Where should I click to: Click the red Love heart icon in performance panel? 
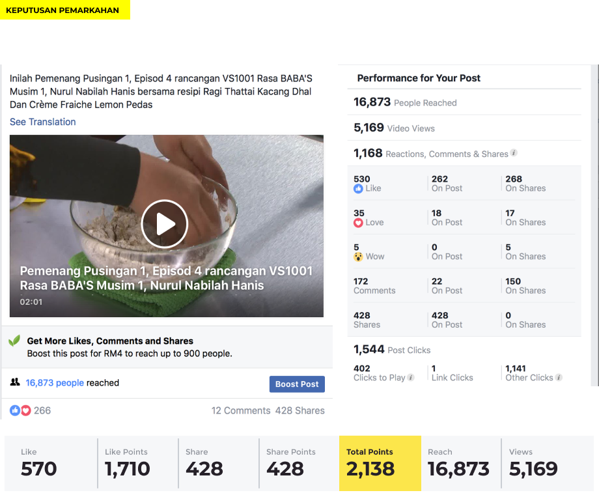pos(358,223)
